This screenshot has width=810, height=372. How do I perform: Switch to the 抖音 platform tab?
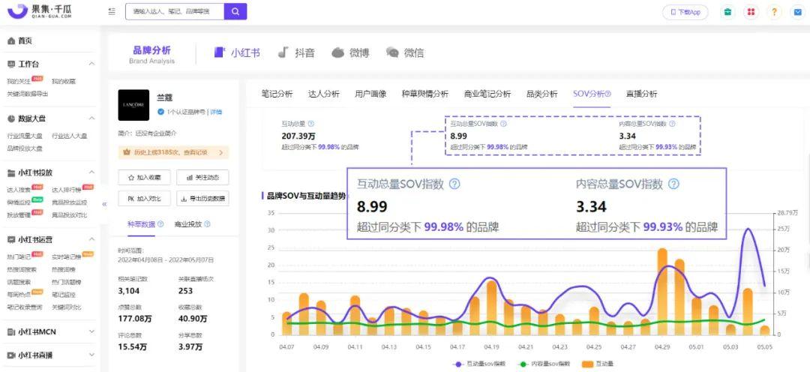point(296,52)
